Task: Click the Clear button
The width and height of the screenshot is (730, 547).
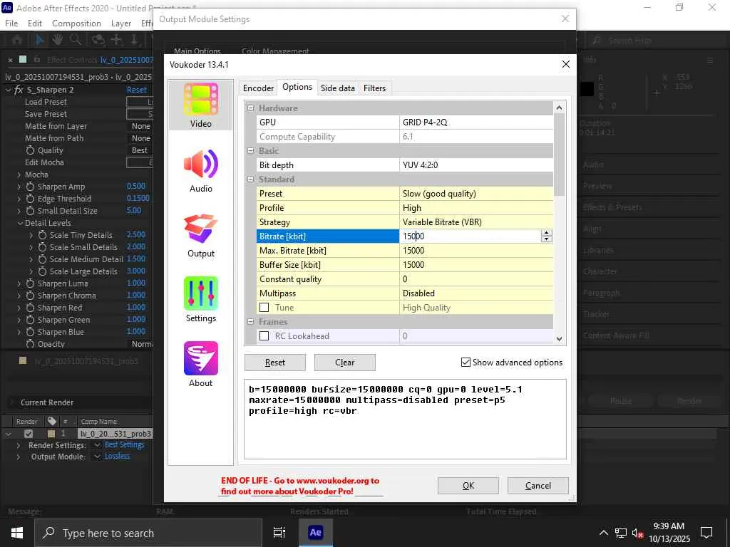Action: (x=345, y=363)
